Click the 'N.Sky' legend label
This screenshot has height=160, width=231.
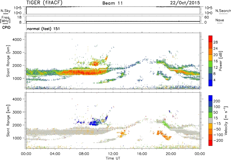5,11
